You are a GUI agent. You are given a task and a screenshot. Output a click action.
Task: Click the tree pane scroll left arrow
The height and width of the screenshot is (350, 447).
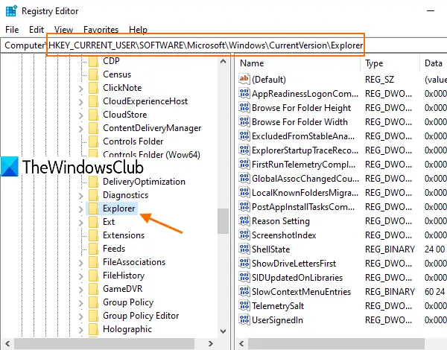point(7,343)
